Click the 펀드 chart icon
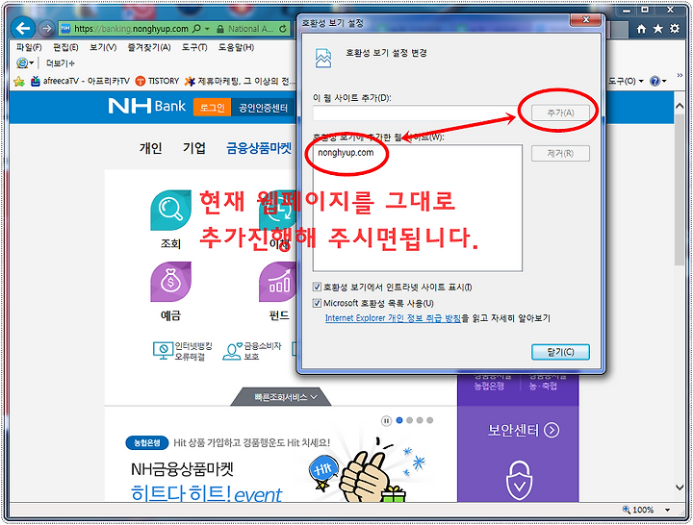 pos(278,282)
